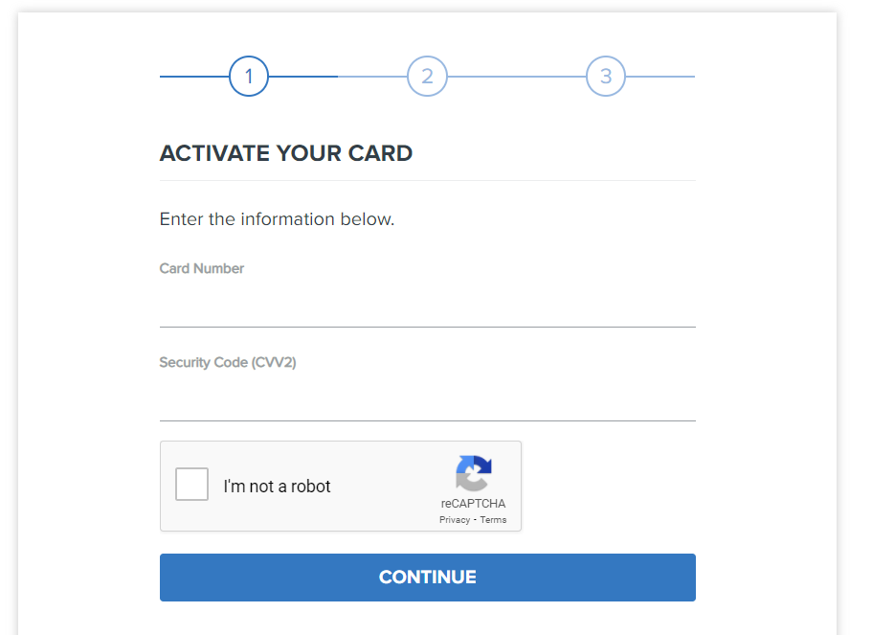Jump to the step 3 circle indicator
Viewport: 872px width, 635px height.
(x=606, y=77)
